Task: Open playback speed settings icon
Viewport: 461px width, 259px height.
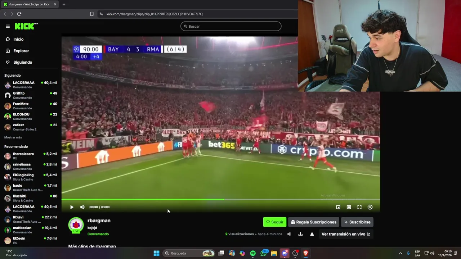Action: [x=370, y=207]
